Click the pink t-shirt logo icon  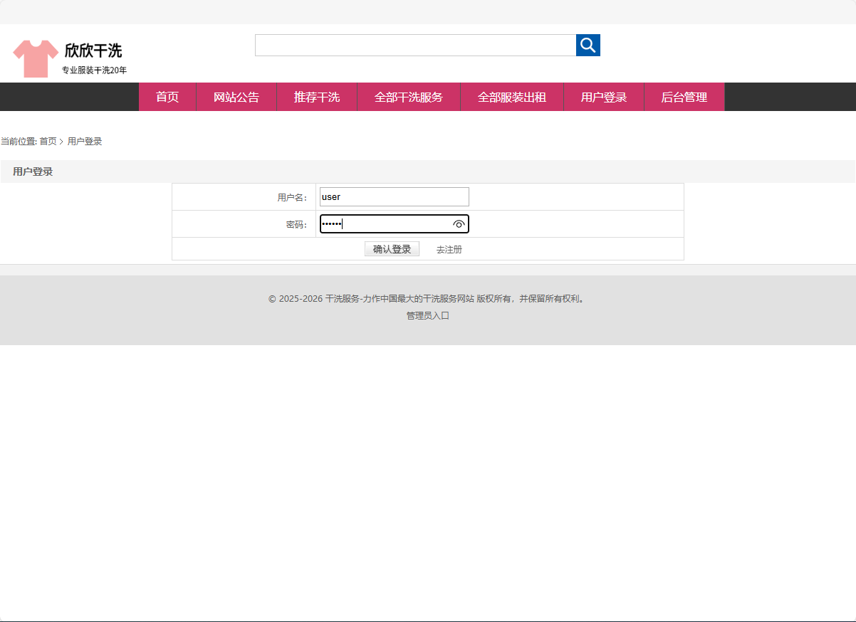[34, 55]
